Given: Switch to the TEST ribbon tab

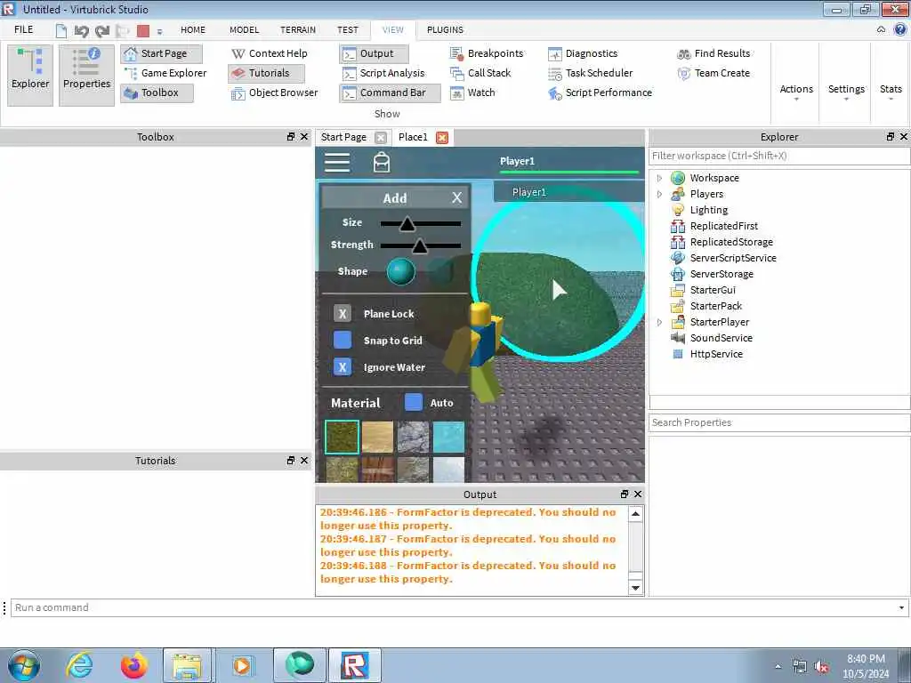Looking at the screenshot, I should coord(348,29).
